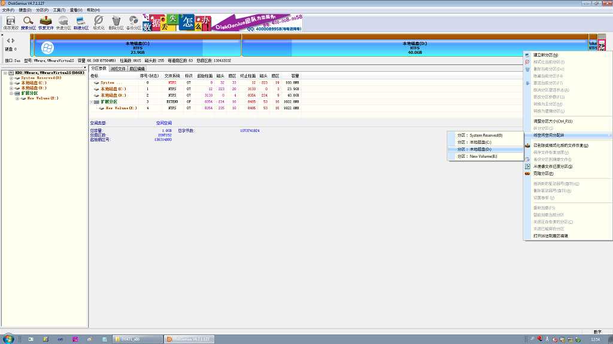Switch to the 浏览文件 tab

[x=118, y=69]
